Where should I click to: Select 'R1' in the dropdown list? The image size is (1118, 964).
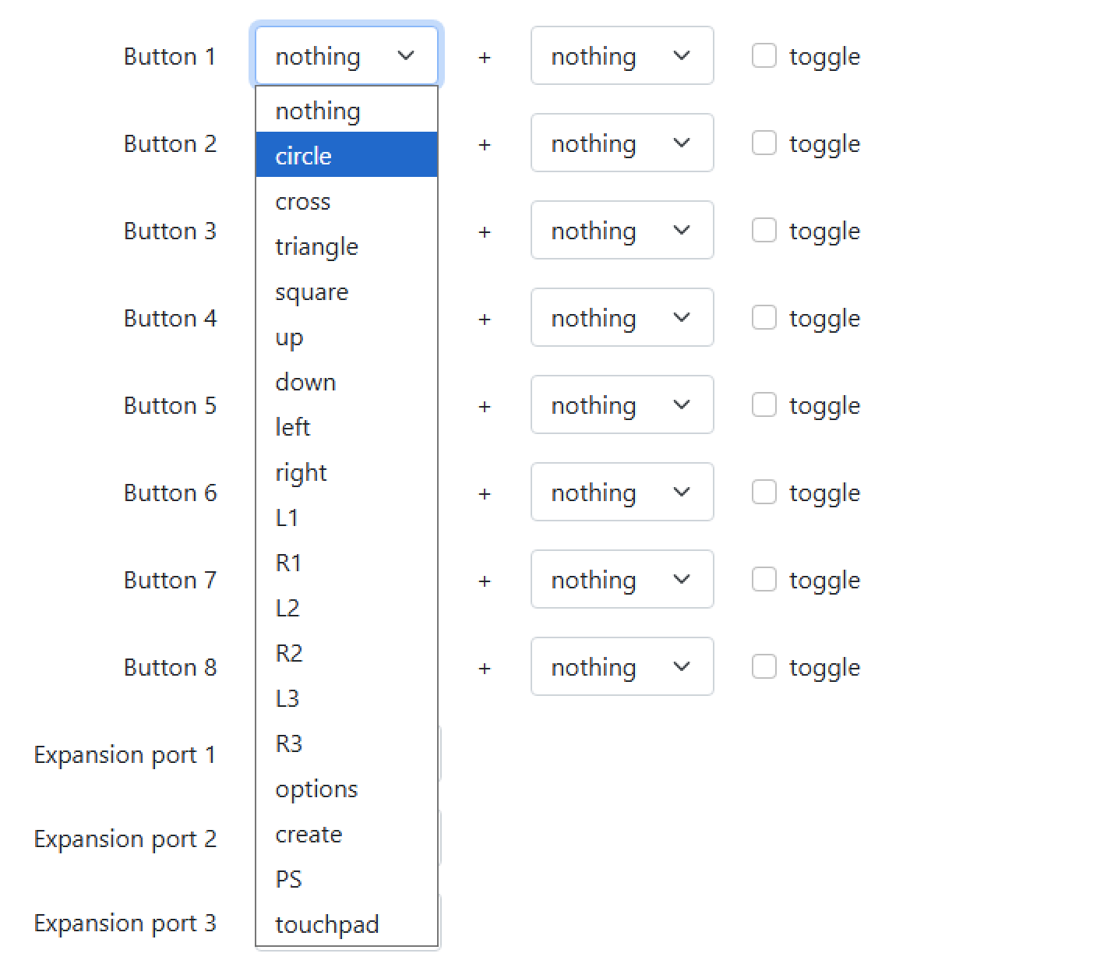coord(347,563)
